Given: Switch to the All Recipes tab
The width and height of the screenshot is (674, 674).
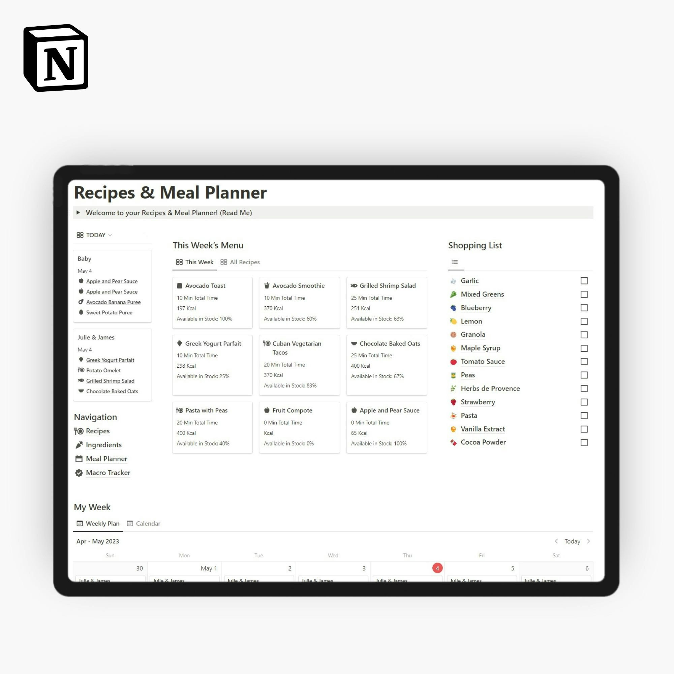Looking at the screenshot, I should pyautogui.click(x=244, y=262).
